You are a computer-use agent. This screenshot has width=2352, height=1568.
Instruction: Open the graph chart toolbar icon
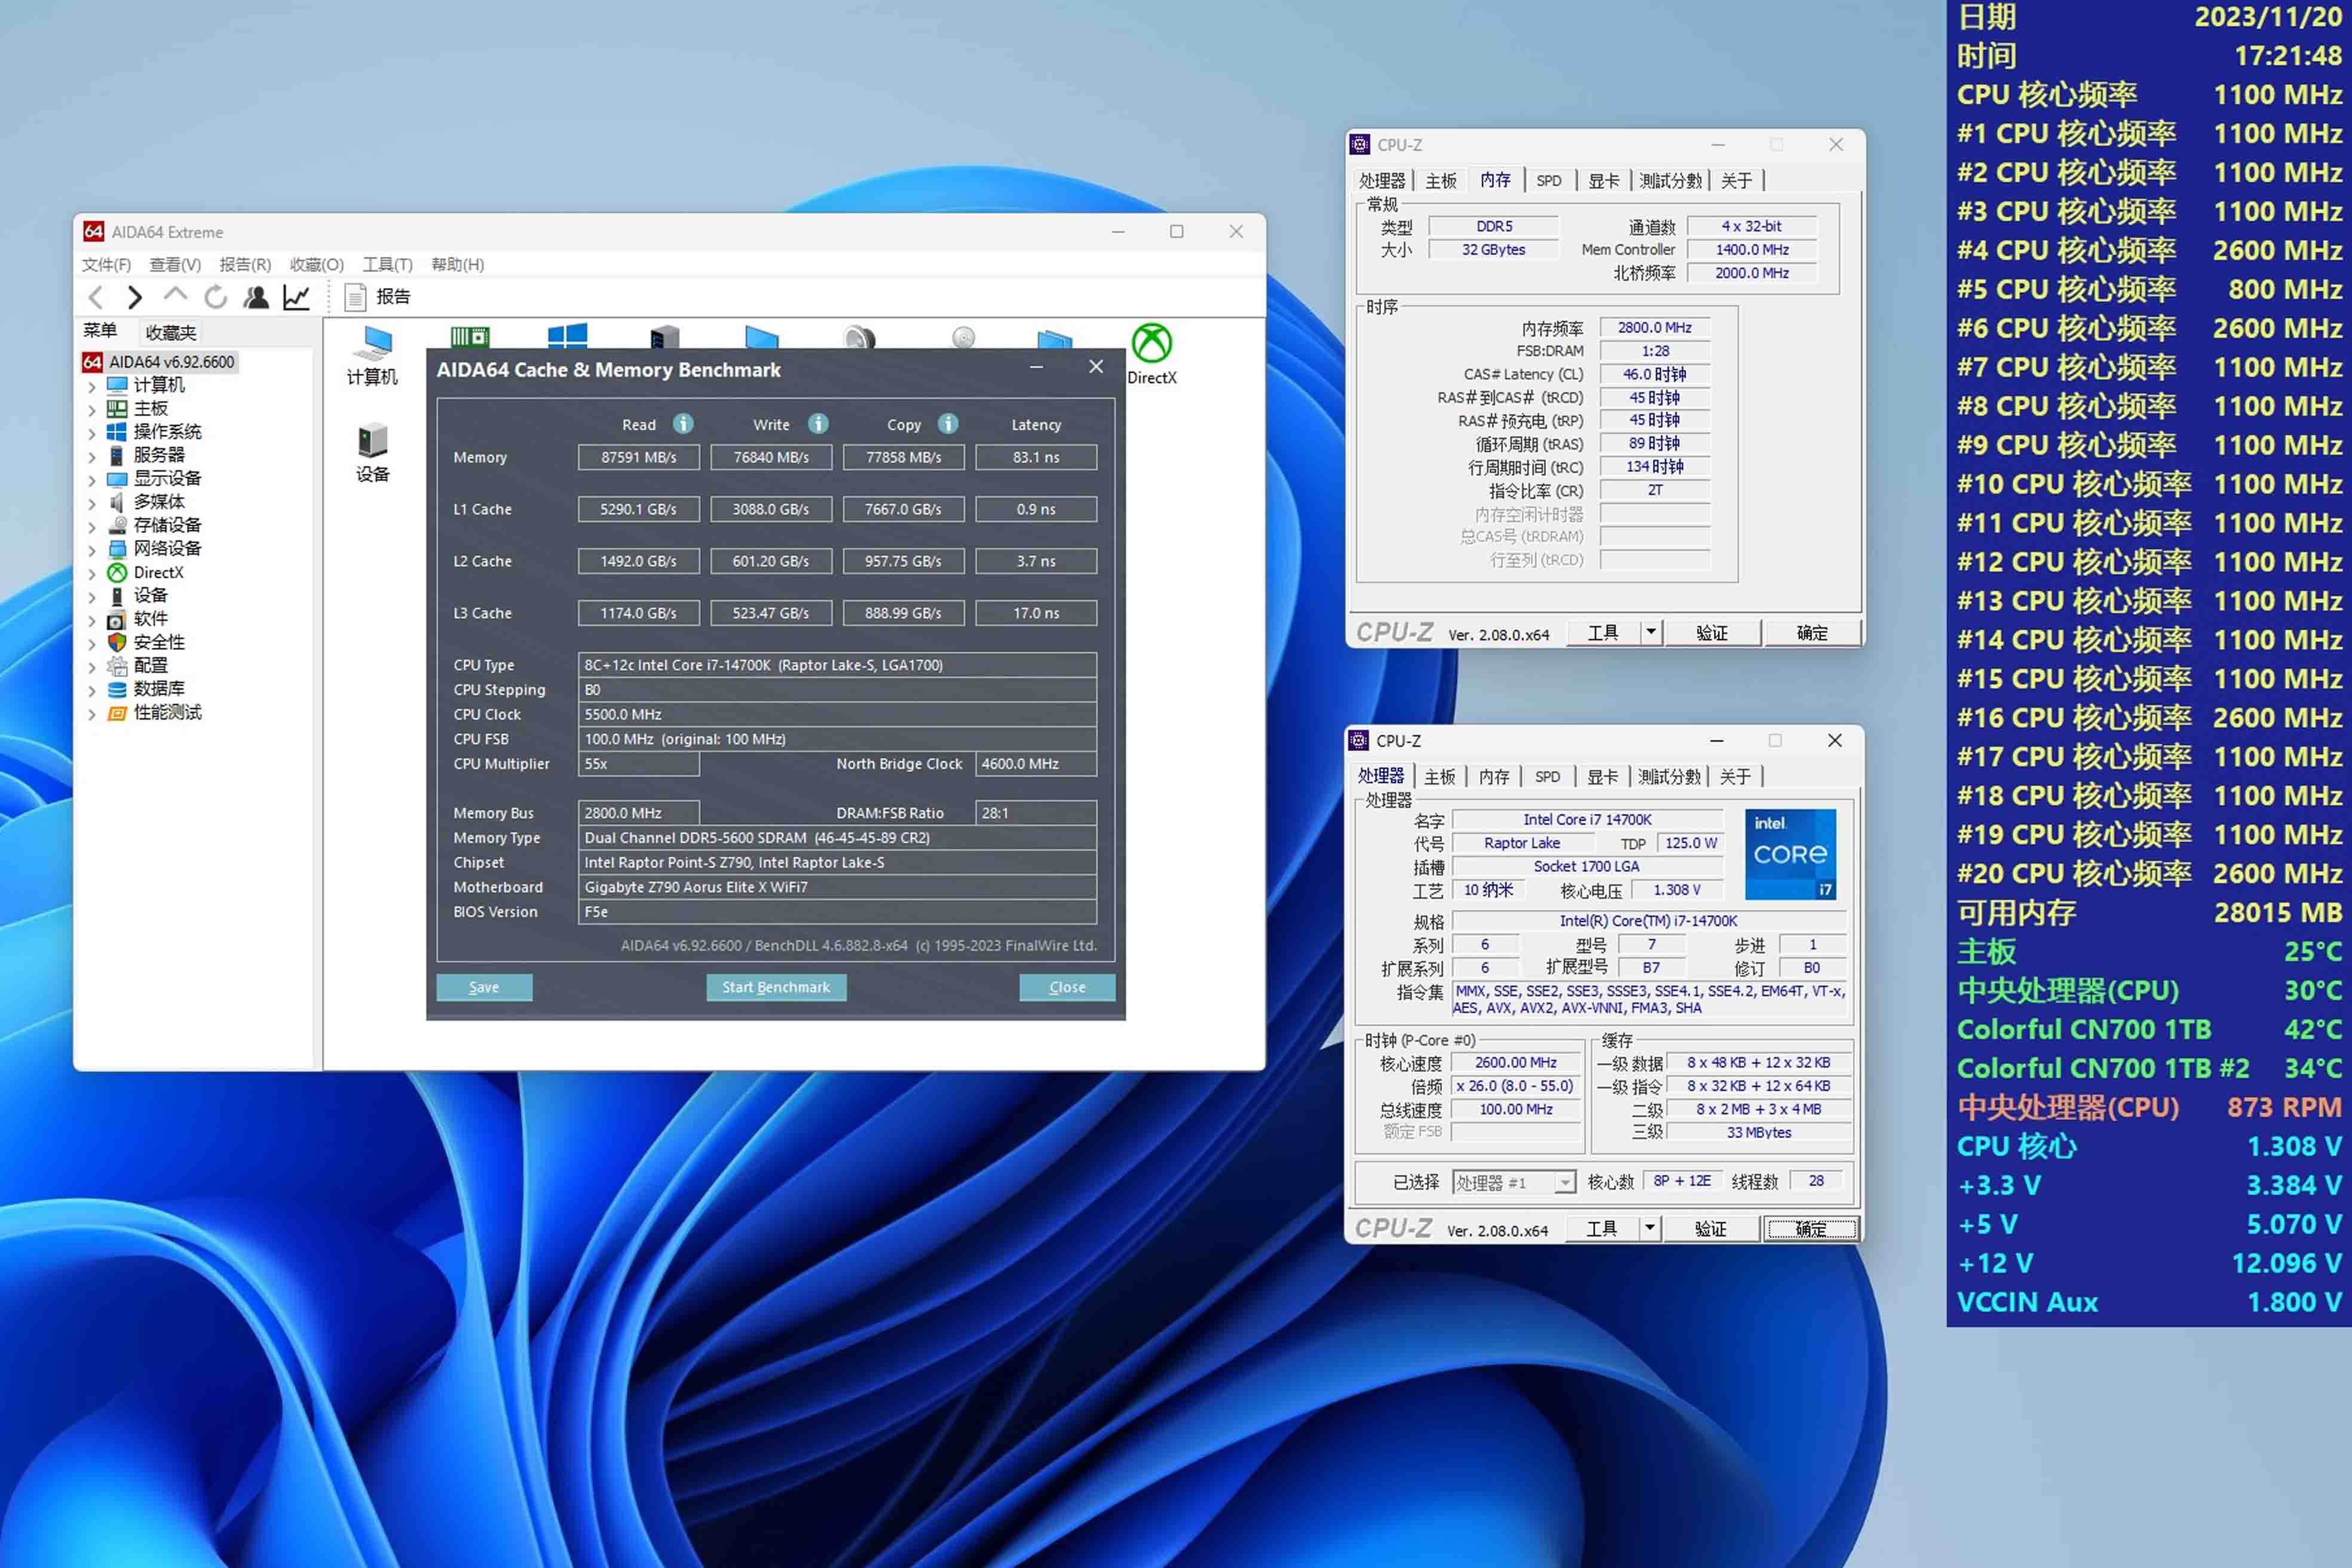297,297
